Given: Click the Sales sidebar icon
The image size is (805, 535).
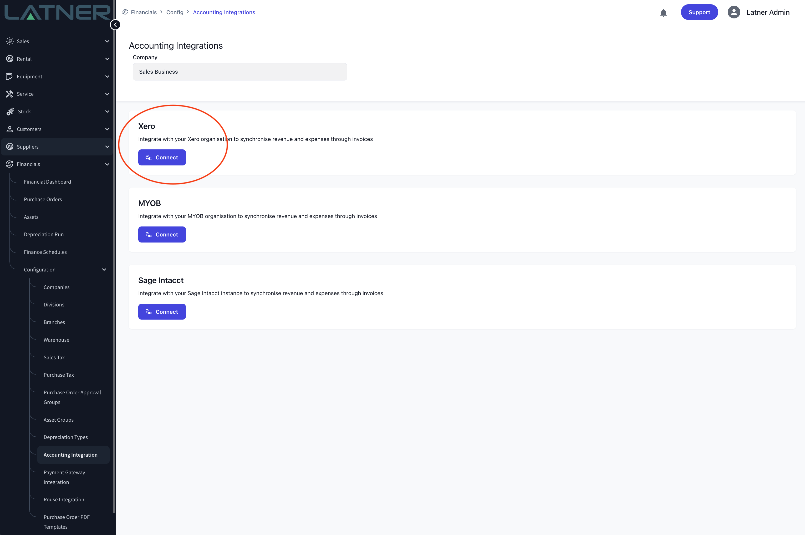Looking at the screenshot, I should pyautogui.click(x=9, y=41).
